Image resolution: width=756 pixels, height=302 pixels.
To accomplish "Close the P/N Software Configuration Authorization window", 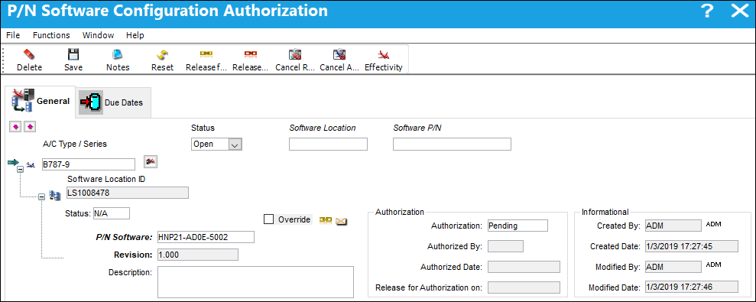I will pos(740,11).
